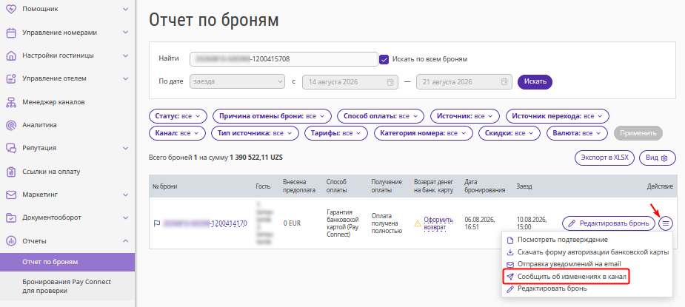The image size is (685, 307).
Task: Open the Валюта filter dropdown
Action: click(577, 133)
